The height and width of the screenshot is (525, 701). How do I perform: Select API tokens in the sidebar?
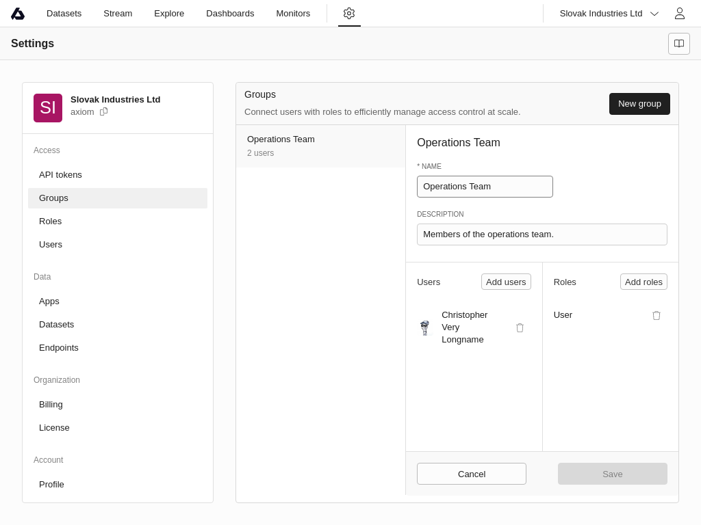[x=60, y=175]
